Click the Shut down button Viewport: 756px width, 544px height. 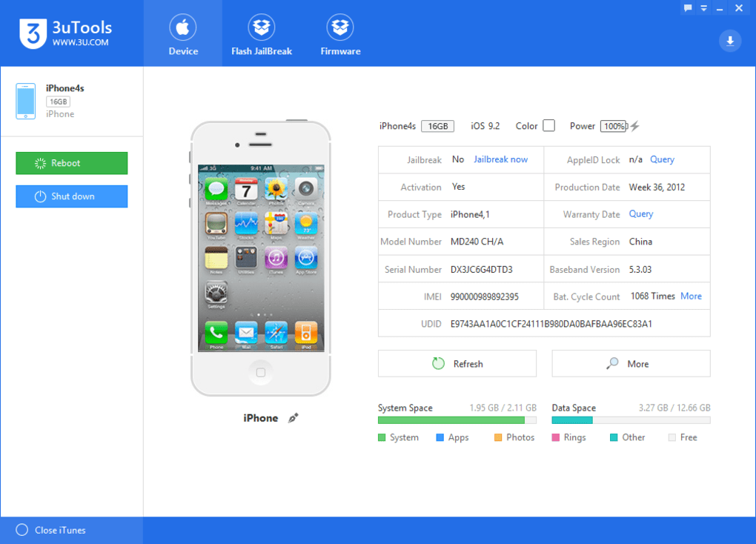[x=72, y=196]
